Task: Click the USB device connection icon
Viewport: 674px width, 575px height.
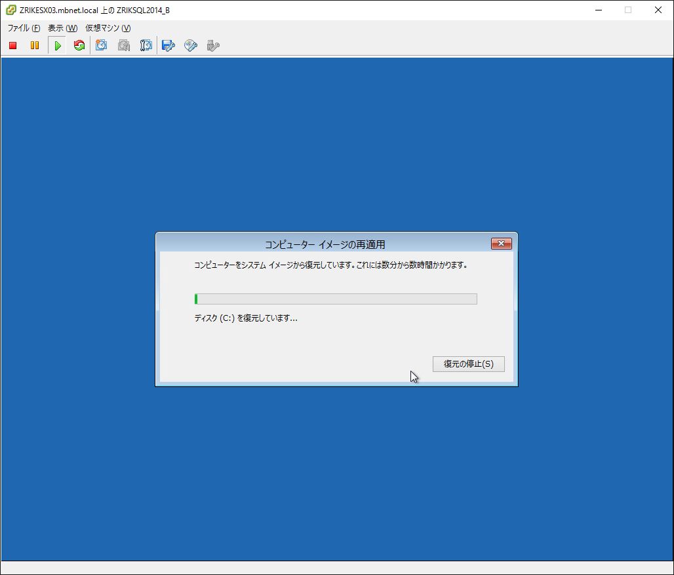Action: tap(212, 45)
